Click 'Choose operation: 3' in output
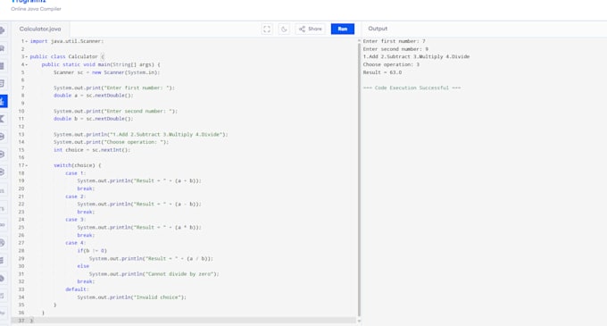 click(x=391, y=64)
